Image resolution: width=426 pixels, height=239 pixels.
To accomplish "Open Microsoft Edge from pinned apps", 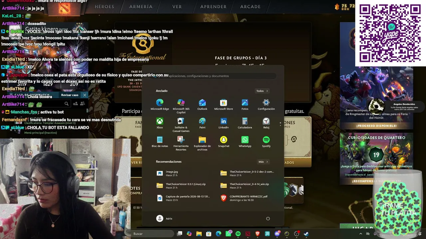I will [160, 105].
